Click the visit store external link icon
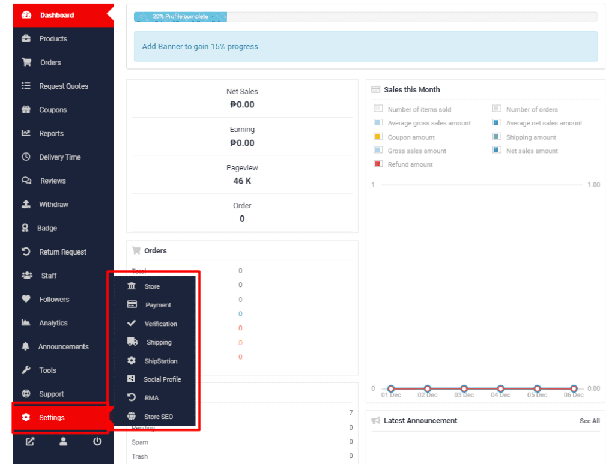 coord(30,442)
